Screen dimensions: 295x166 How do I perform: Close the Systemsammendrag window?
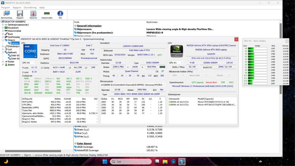236,39
